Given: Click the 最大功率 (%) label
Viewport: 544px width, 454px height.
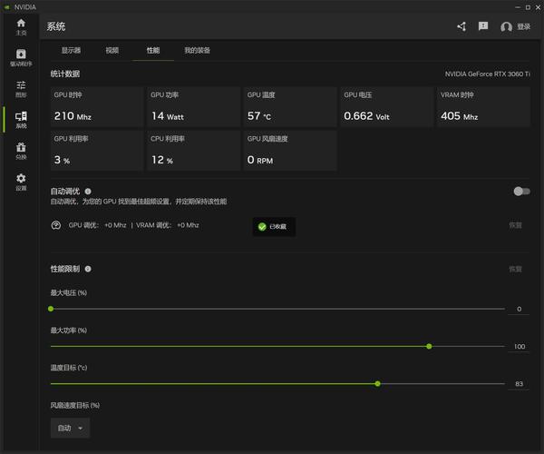Looking at the screenshot, I should (69, 330).
